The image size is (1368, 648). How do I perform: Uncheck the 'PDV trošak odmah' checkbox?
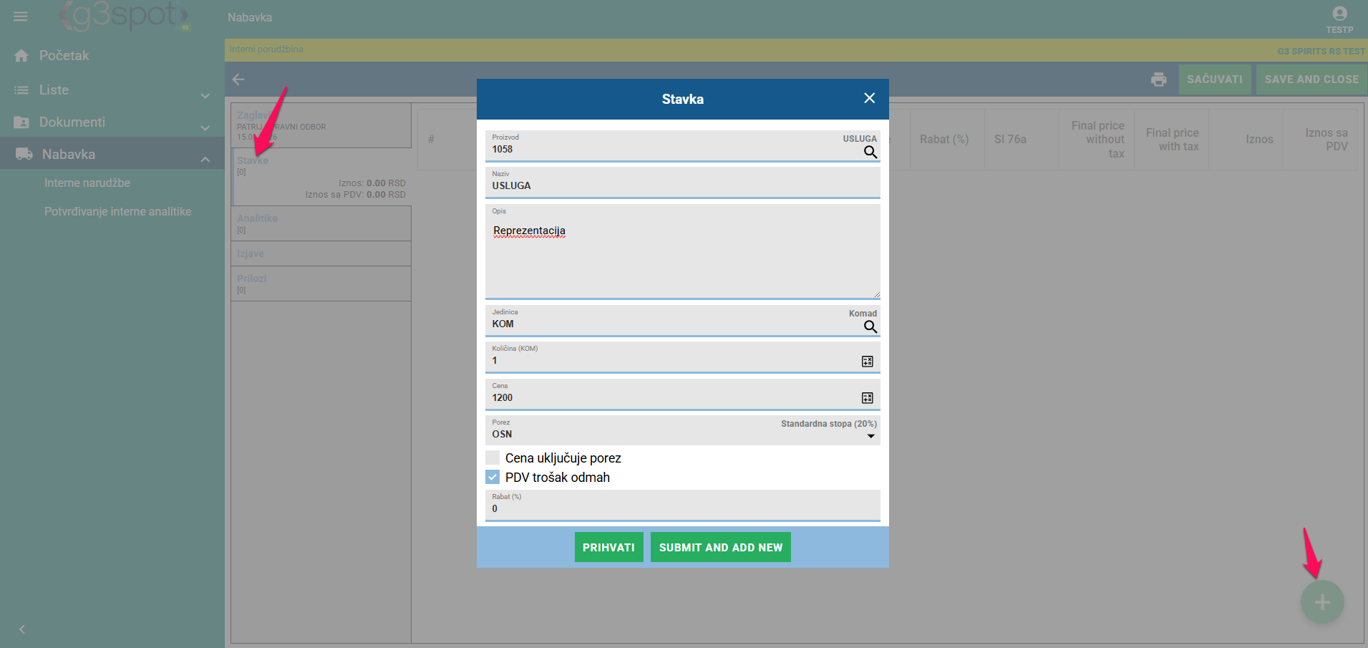493,477
